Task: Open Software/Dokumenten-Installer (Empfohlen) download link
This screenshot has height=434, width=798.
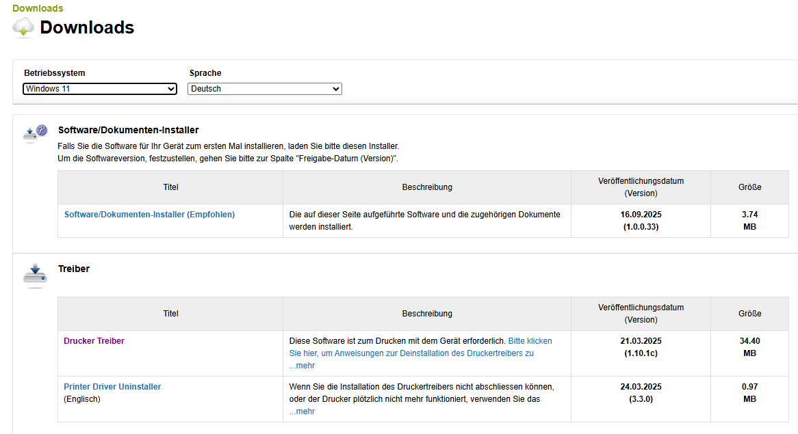Action: [149, 215]
